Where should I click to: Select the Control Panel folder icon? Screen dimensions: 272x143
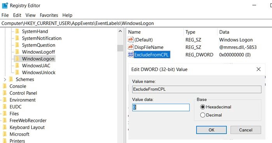click(x=5, y=93)
